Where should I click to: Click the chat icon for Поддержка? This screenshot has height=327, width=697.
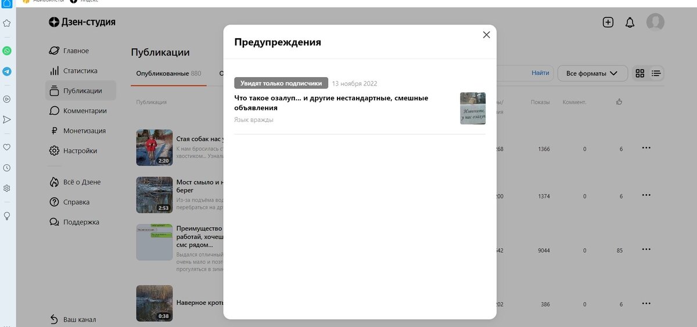pos(54,222)
